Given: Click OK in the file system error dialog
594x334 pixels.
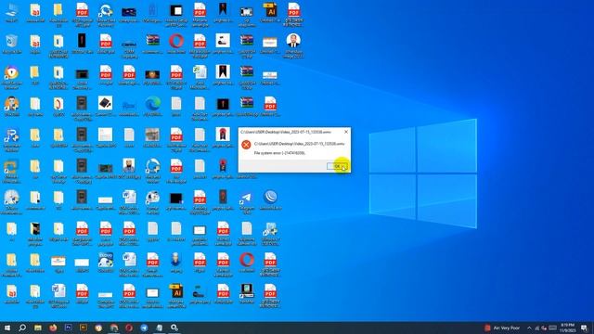Looking at the screenshot, I should (x=337, y=166).
